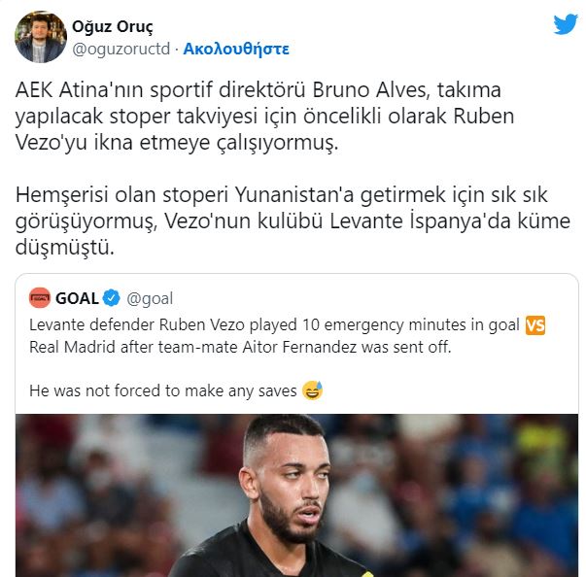Click the GOAL account logo avatar

pyautogui.click(x=40, y=298)
